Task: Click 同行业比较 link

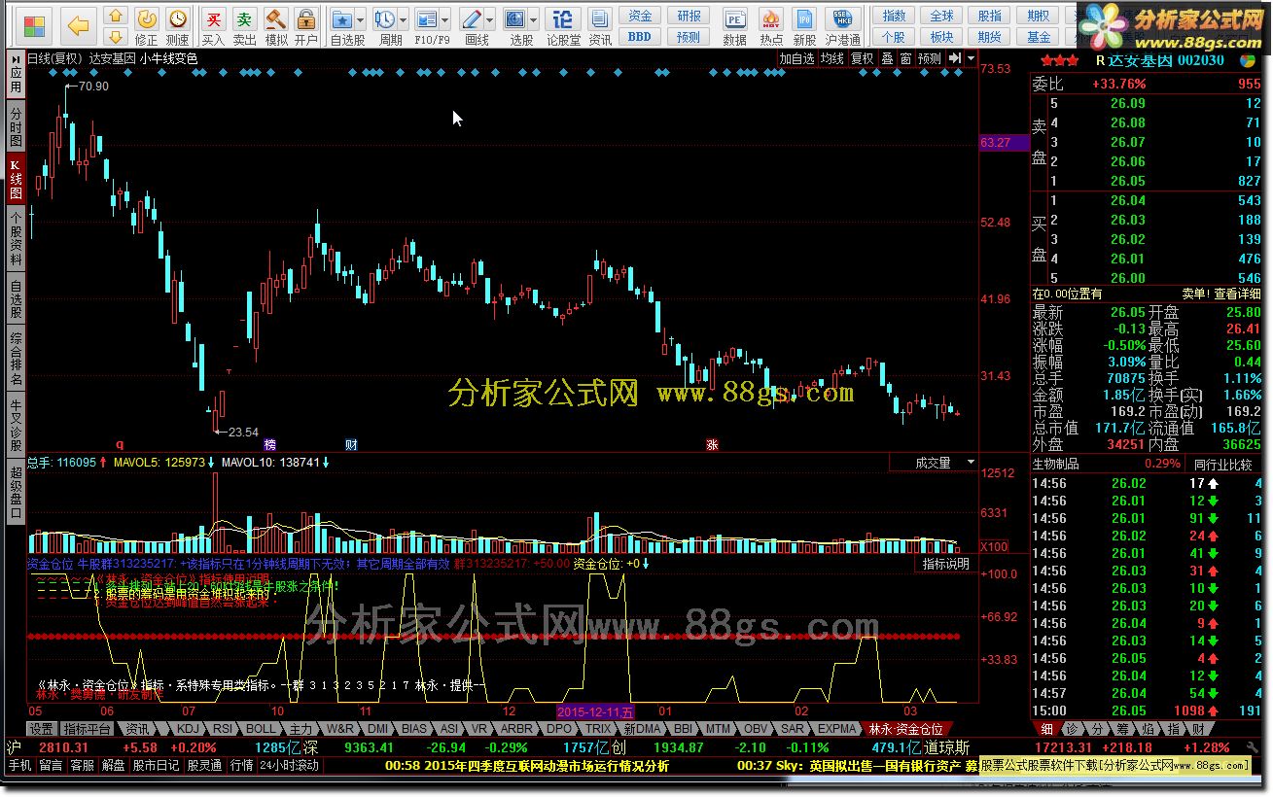Action: [1222, 464]
